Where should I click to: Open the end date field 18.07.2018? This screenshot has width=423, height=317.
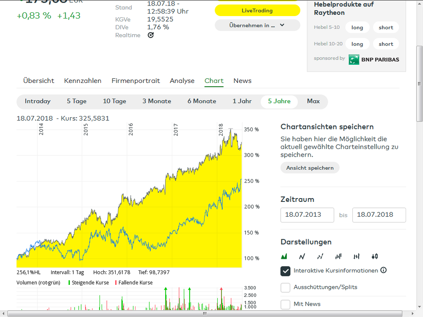(379, 215)
